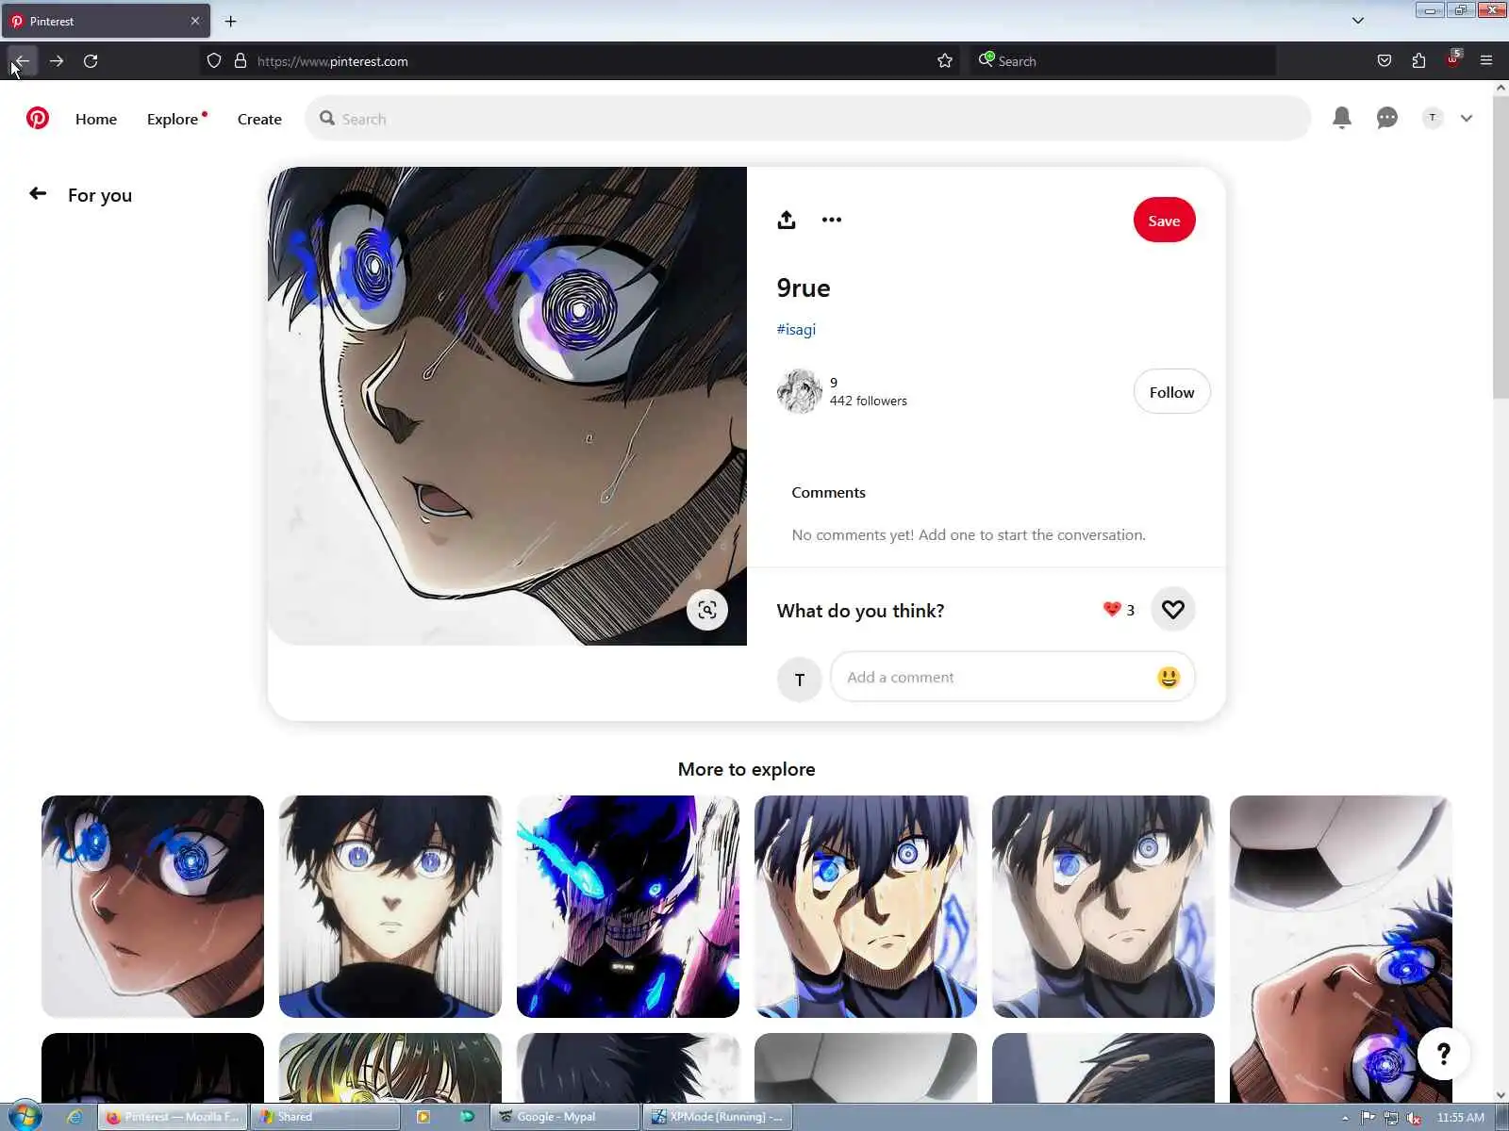Open the Create menu item

[x=259, y=119]
